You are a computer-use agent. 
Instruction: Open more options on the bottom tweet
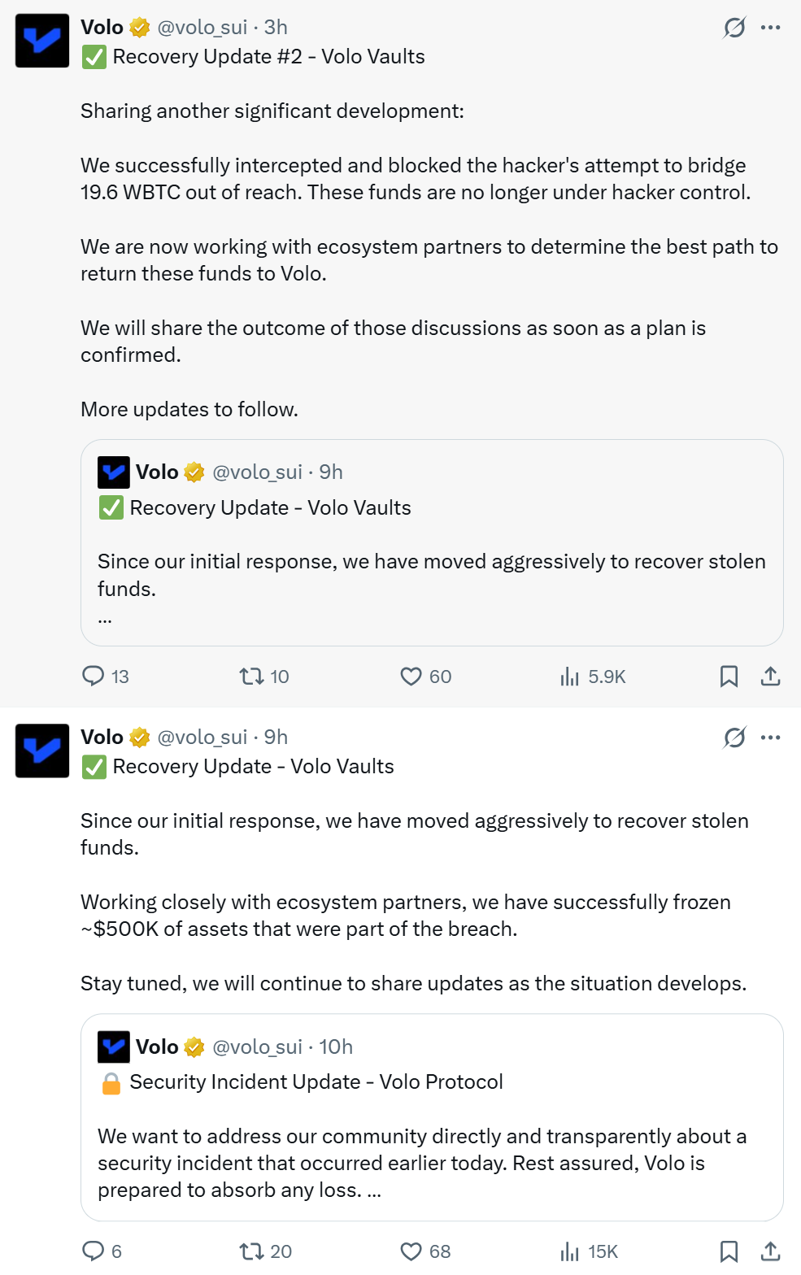pyautogui.click(x=769, y=738)
